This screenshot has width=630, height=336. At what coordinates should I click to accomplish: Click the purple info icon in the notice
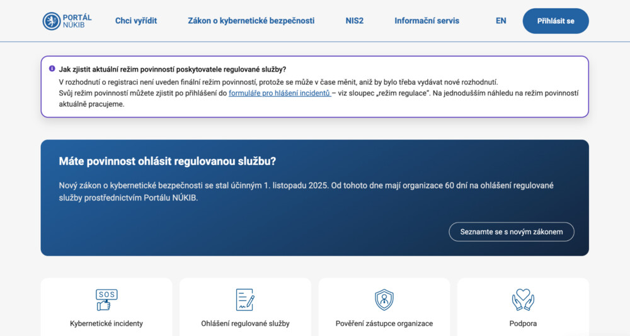pos(52,69)
